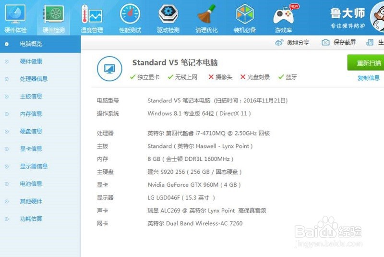This screenshot has width=384, height=257.
Task: Click the 复制信息 link
Action: (x=369, y=78)
